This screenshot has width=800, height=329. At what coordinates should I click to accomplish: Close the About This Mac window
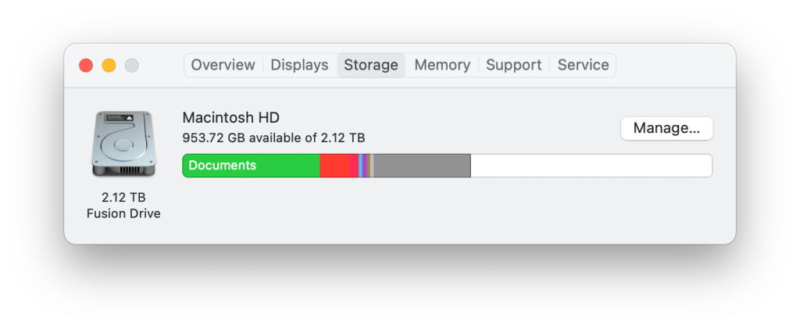coord(86,66)
